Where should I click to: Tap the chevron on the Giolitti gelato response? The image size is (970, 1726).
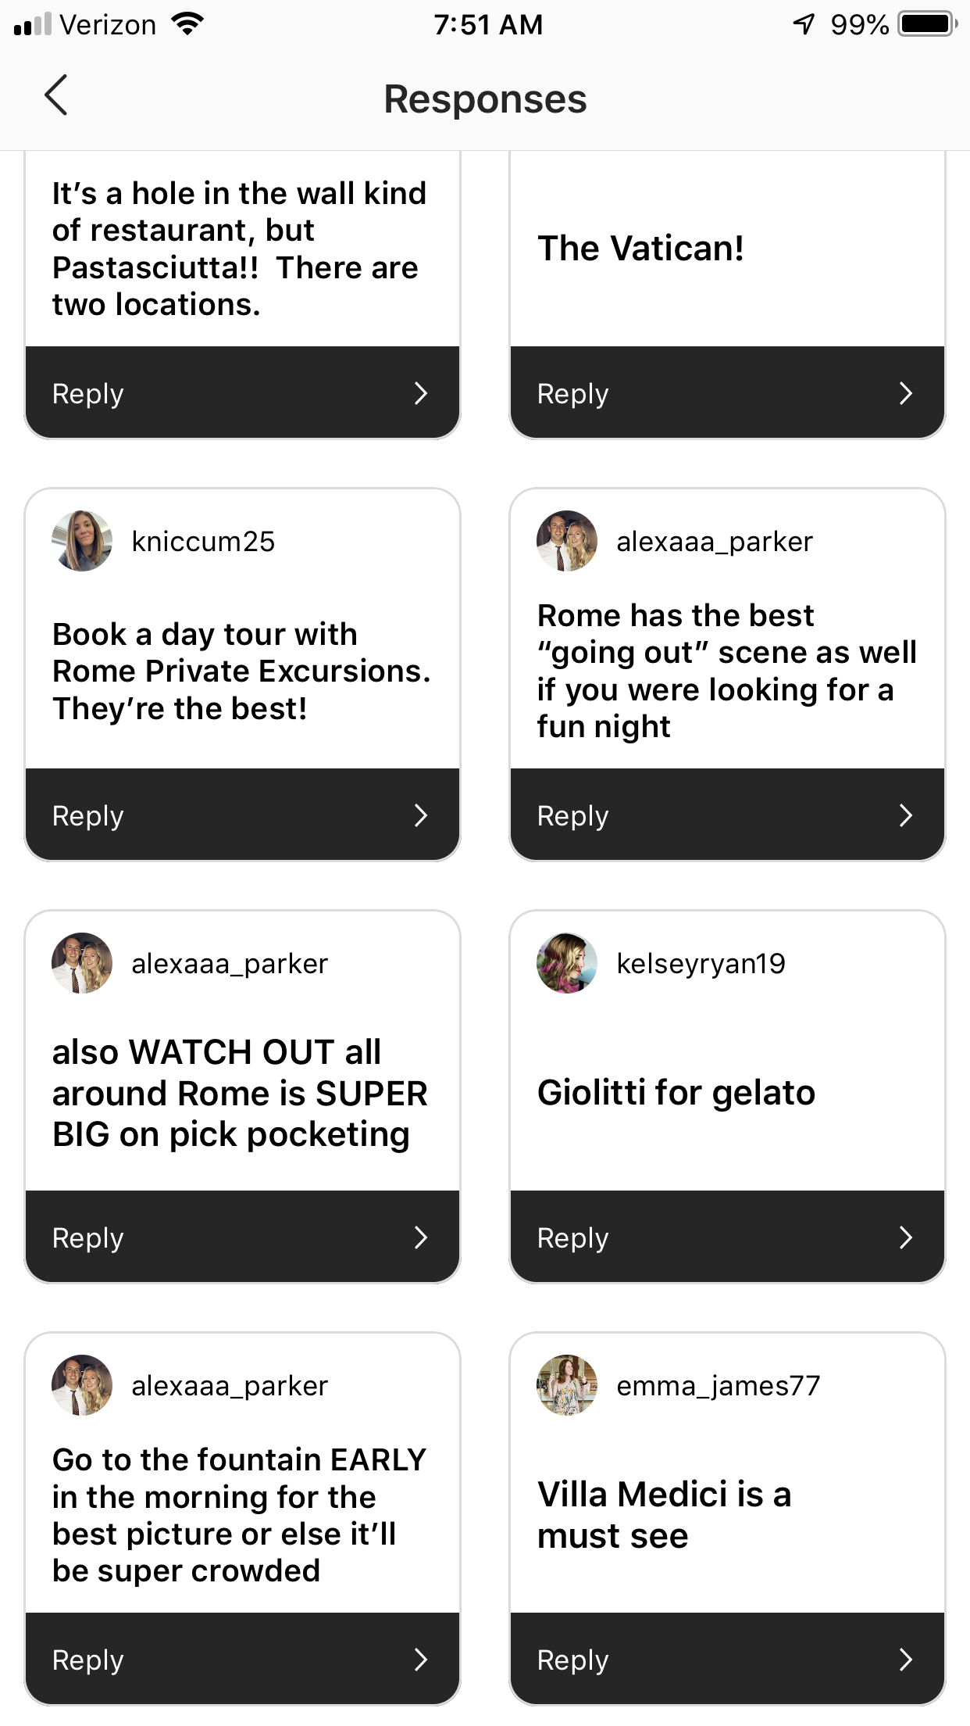click(x=905, y=1237)
